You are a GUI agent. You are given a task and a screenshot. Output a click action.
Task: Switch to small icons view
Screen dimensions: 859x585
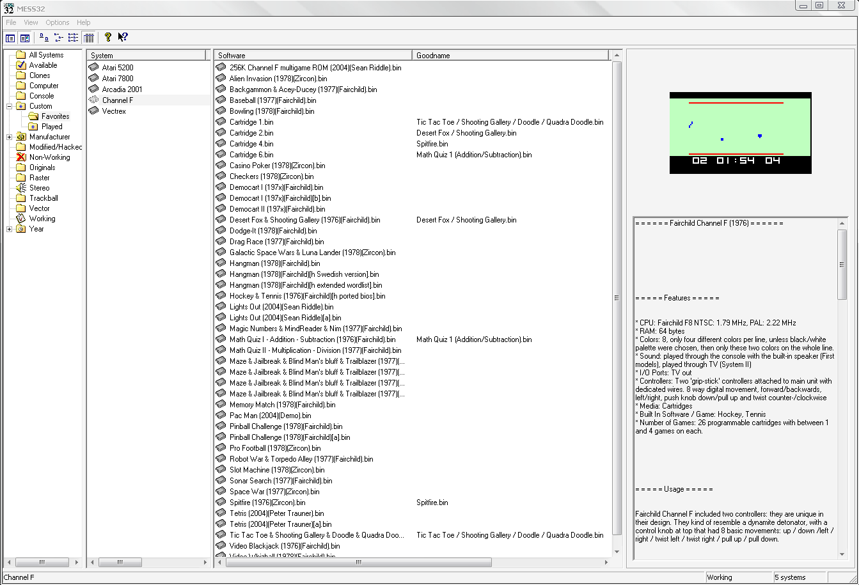tap(59, 38)
